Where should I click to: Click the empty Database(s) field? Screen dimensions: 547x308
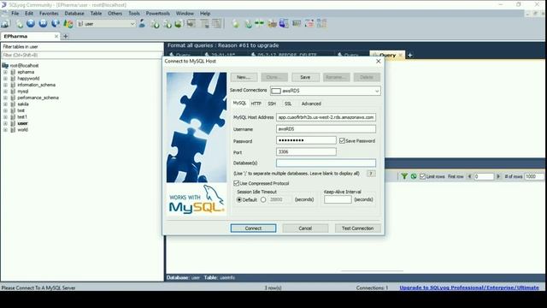click(x=326, y=163)
